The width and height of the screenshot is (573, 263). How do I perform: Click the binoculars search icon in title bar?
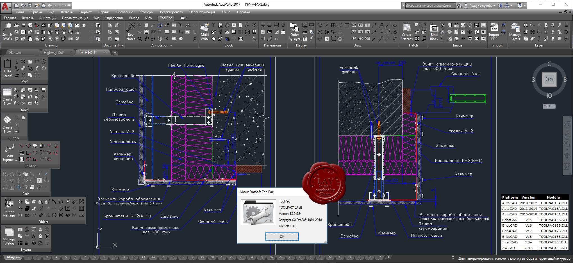(459, 6)
